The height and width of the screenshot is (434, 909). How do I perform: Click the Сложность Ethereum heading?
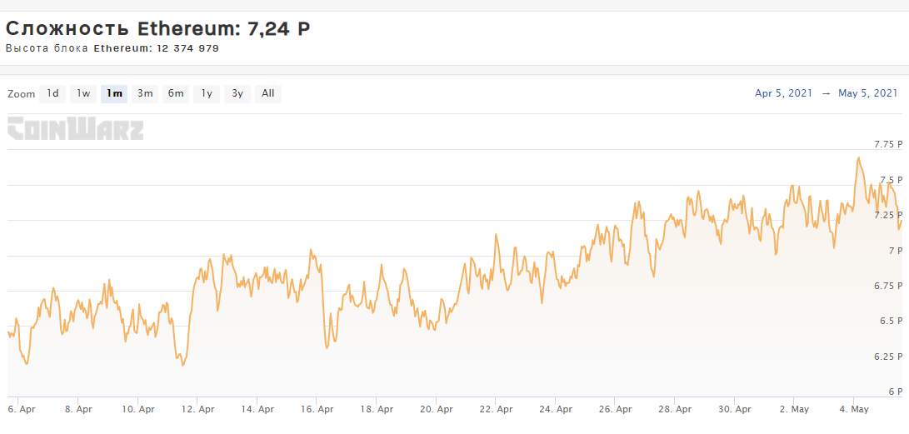(157, 29)
